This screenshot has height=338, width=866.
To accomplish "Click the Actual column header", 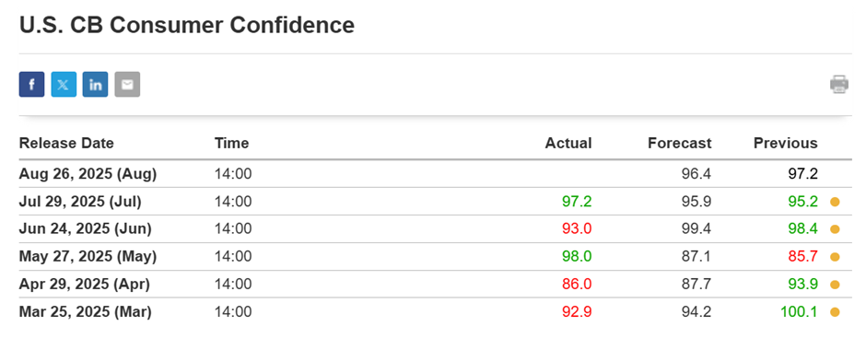I will pos(568,144).
